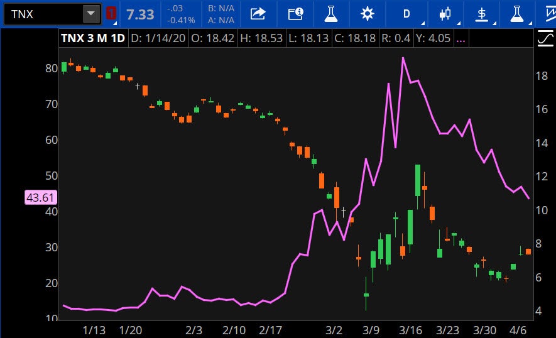Click the last price 7.33
This screenshot has width=556, height=338.
(x=141, y=14)
